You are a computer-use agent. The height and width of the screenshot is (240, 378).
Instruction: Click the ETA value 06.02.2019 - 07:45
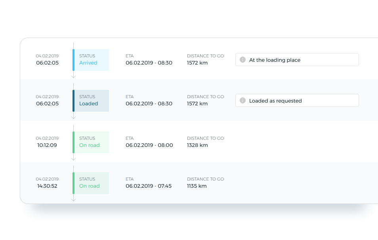149,186
